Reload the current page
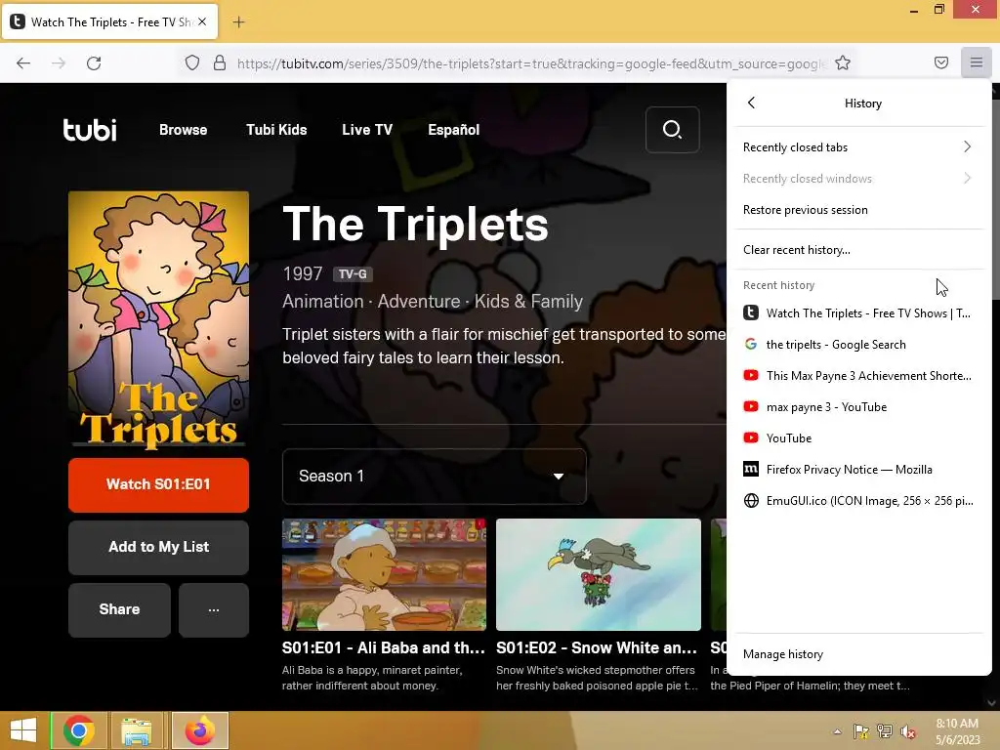Viewport: 1000px width, 750px height. [94, 63]
